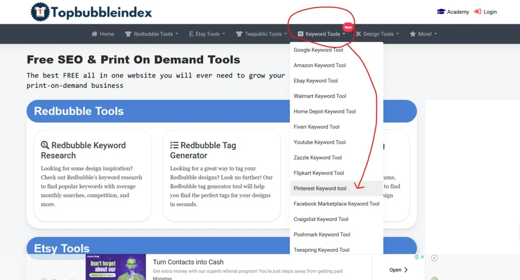Image resolution: width=520 pixels, height=280 pixels.
Task: Open Pinterest Keyword tool menu entry
Action: pos(336,188)
